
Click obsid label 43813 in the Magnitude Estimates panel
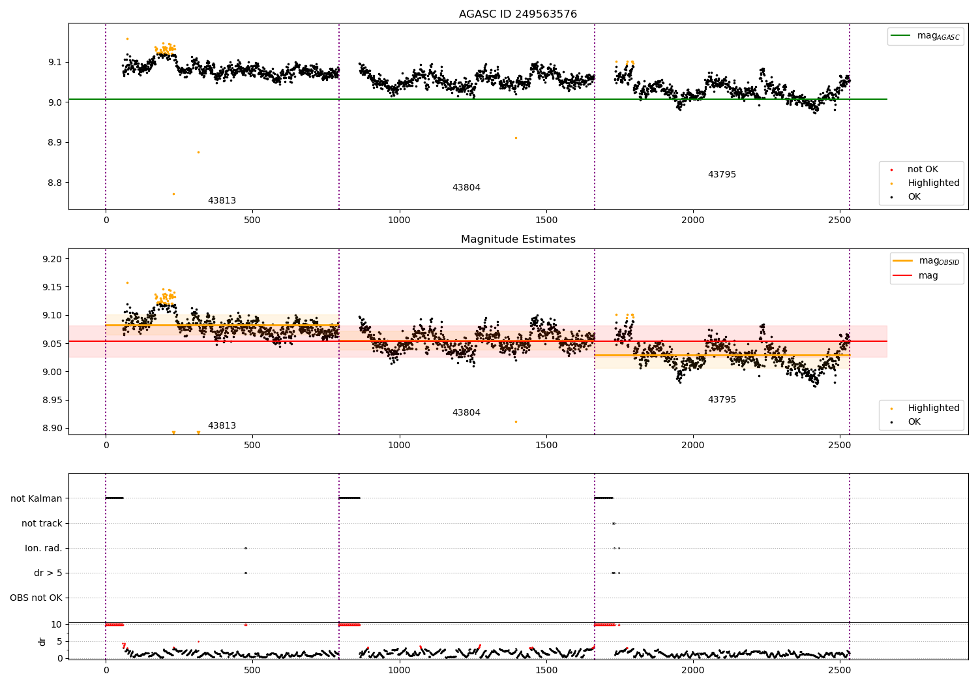(x=222, y=426)
